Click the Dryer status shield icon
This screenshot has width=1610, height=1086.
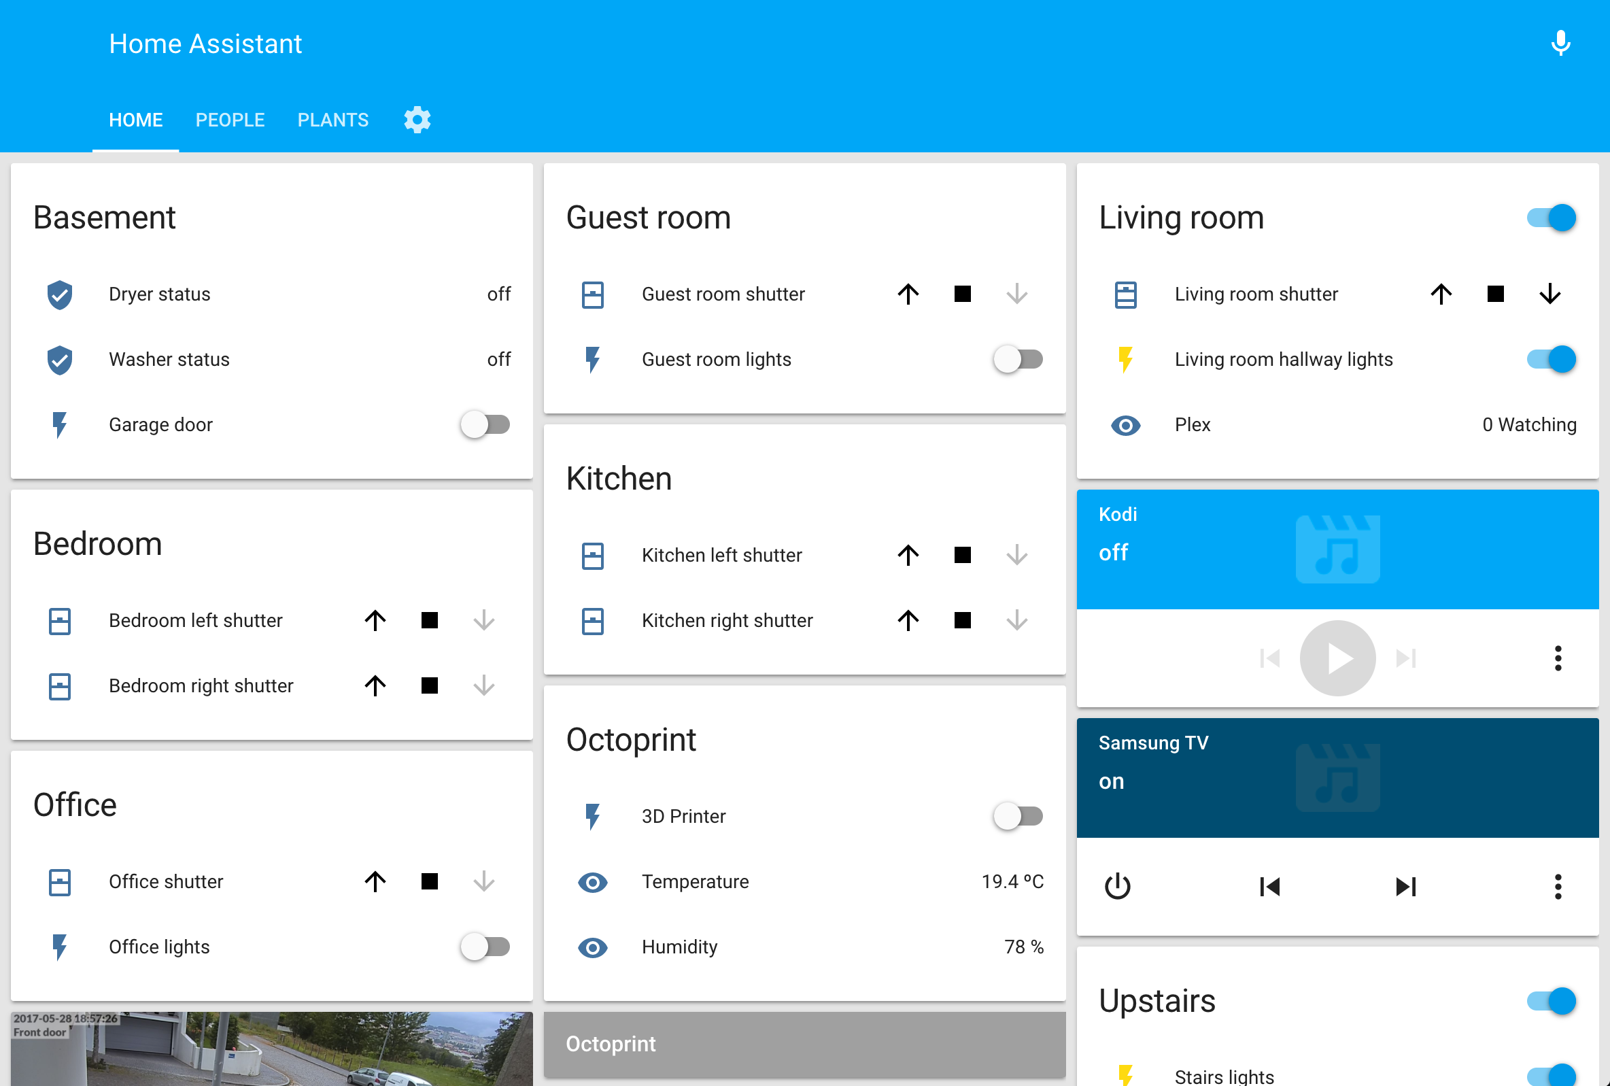coord(60,294)
